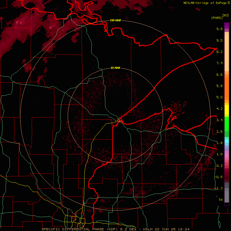
Task: Click the TH threshold label on legend
Action: click(220, 200)
